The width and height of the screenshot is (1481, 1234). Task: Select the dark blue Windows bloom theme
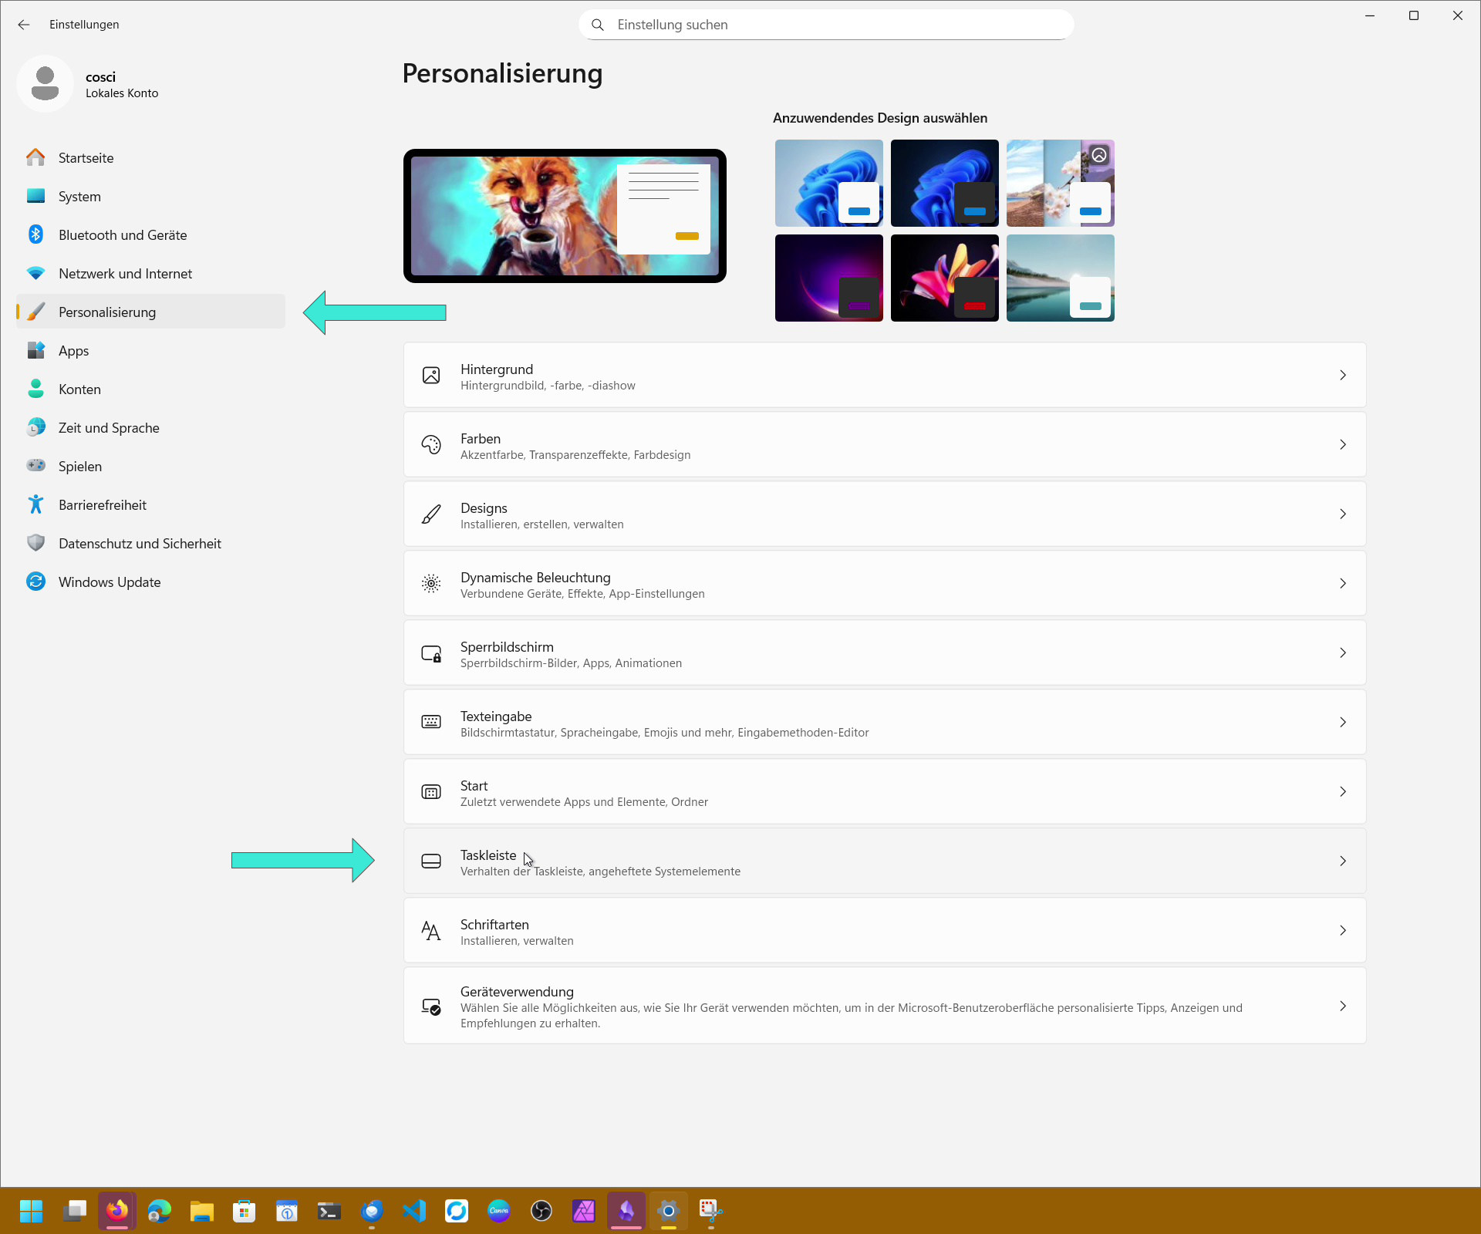point(944,183)
